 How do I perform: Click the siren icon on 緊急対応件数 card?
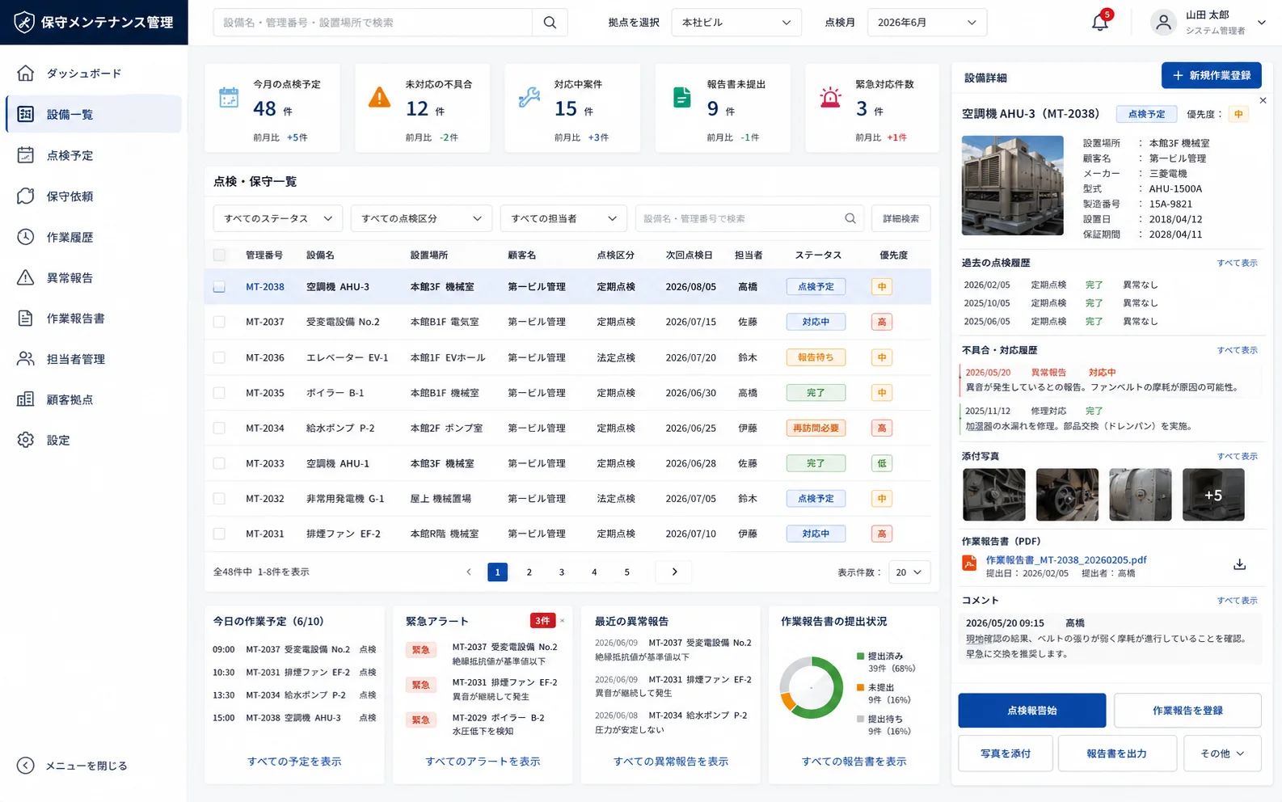tap(830, 98)
